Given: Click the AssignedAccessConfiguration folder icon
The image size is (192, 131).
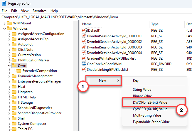Looking at the screenshot, I should point(14,34).
